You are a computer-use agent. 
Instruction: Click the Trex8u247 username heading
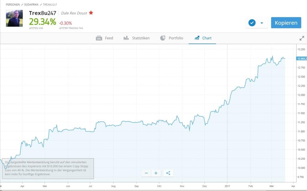click(42, 13)
